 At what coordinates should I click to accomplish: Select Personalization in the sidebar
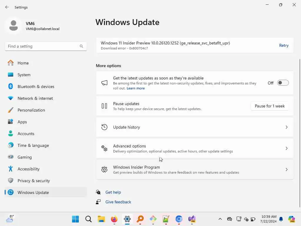[x=46, y=110]
